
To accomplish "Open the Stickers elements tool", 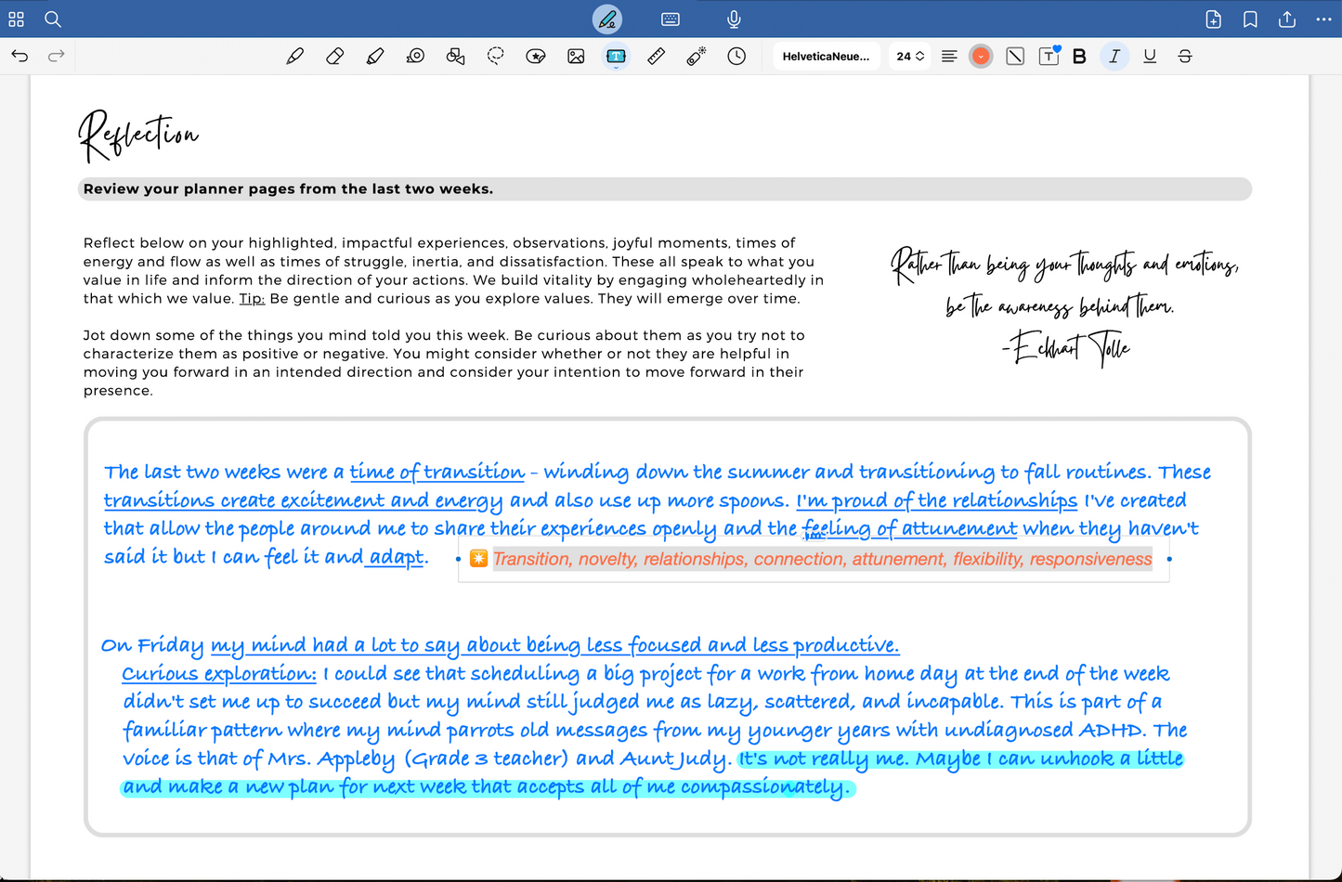I will [x=536, y=57].
